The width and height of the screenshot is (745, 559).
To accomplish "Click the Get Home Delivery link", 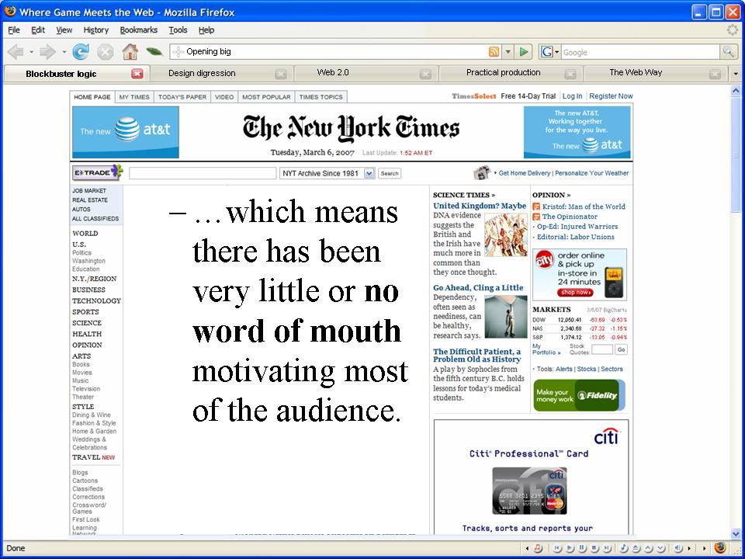I will tap(525, 173).
